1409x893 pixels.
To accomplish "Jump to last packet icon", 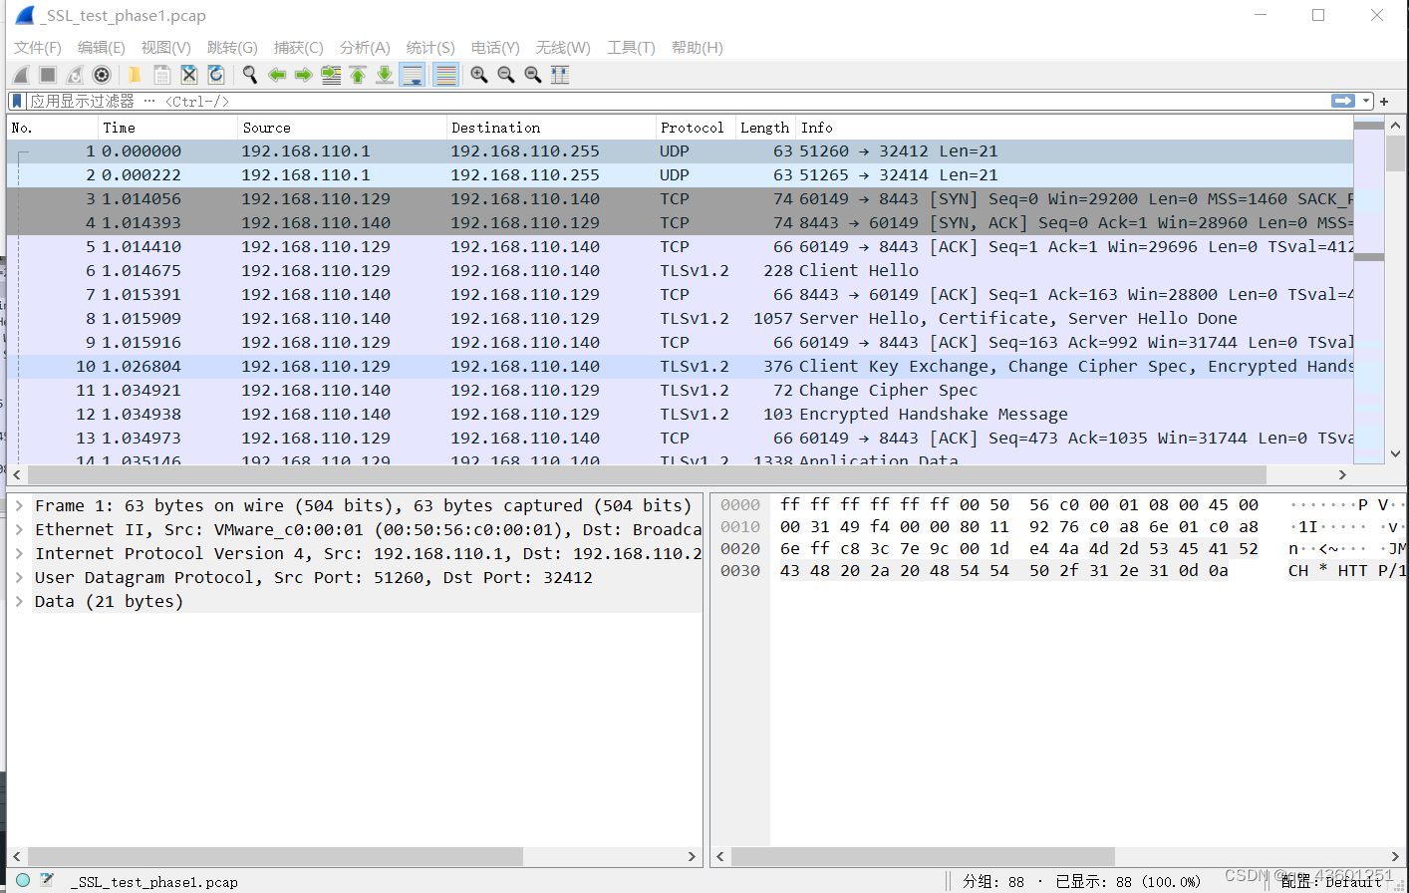I will point(385,75).
